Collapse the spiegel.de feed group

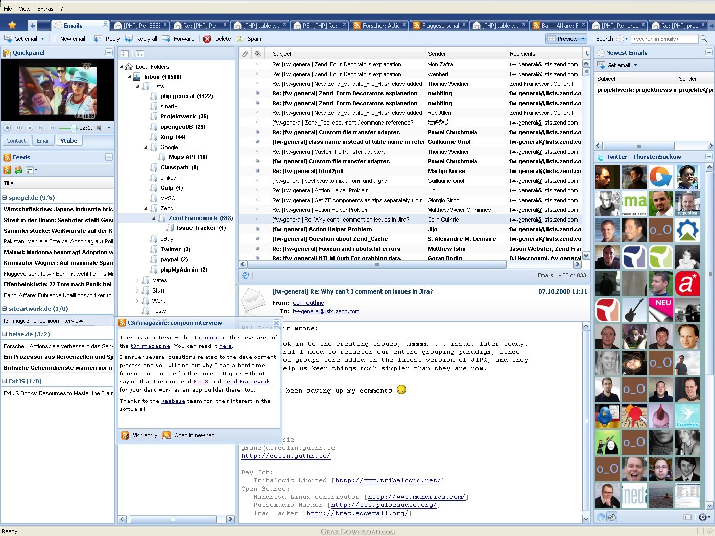coord(5,198)
